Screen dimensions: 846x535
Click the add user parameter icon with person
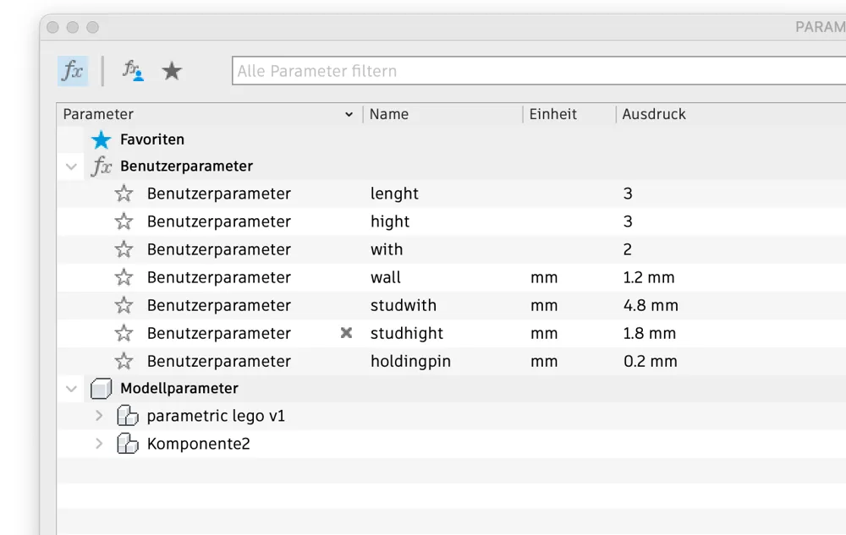132,71
